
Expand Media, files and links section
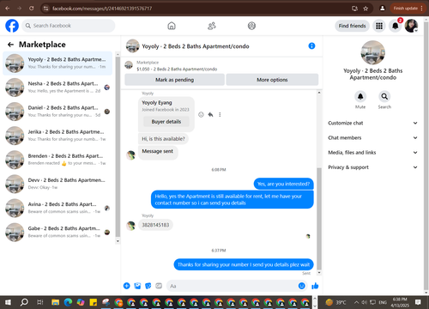tap(373, 153)
